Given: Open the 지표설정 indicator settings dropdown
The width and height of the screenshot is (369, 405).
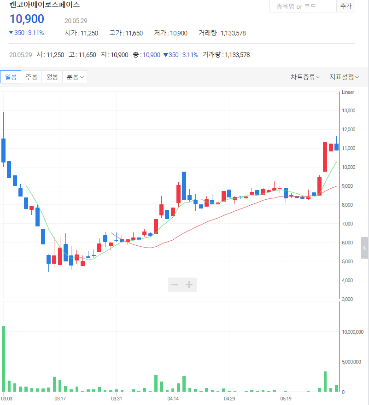Looking at the screenshot, I should click(344, 77).
